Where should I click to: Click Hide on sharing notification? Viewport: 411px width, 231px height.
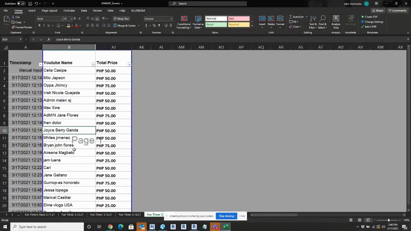[x=242, y=216]
